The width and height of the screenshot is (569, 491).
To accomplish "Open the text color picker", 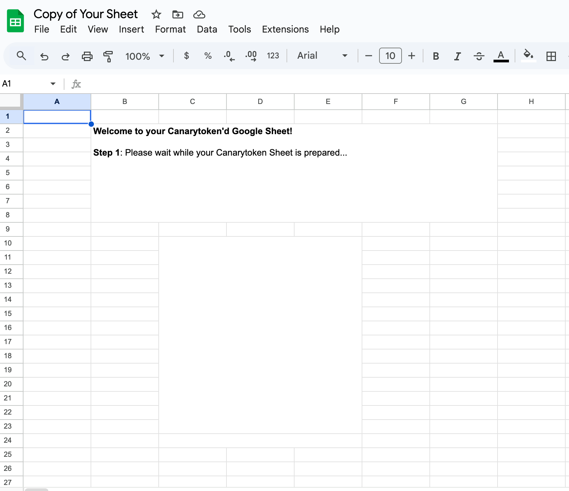I will click(501, 56).
